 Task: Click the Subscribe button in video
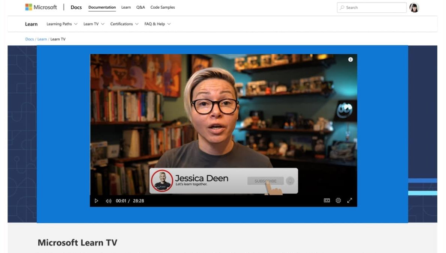coord(265,181)
